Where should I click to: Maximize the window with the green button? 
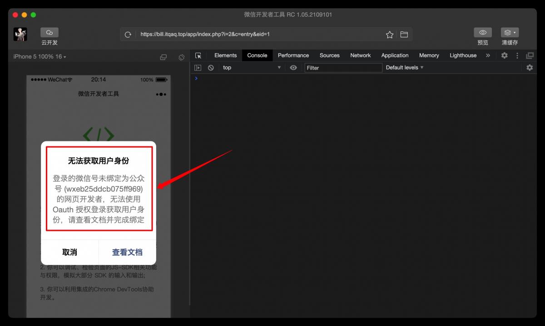33,15
